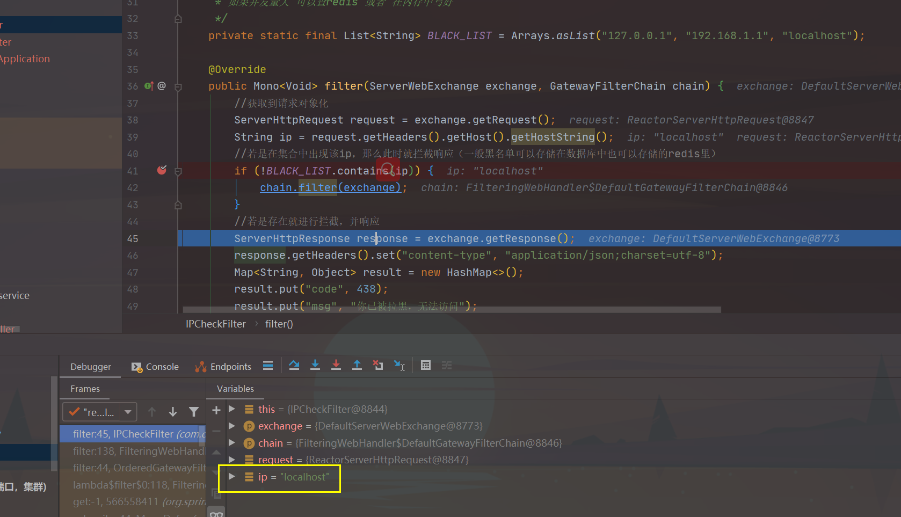Click the Step Out debugger icon

(x=357, y=366)
